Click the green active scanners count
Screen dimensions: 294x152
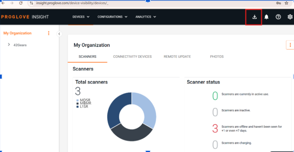click(x=215, y=96)
